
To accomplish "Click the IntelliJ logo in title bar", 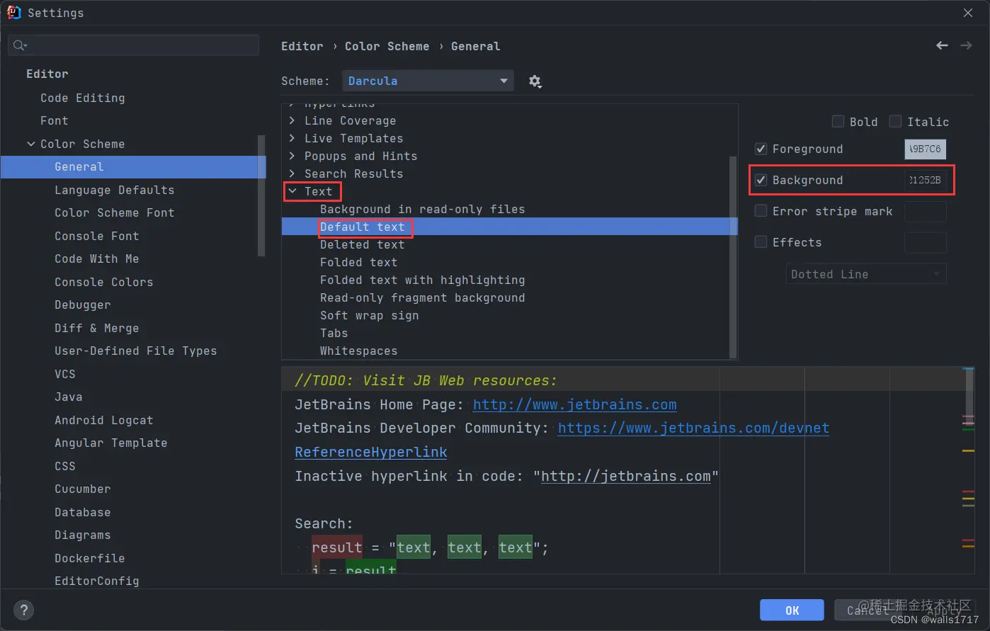I will [13, 12].
